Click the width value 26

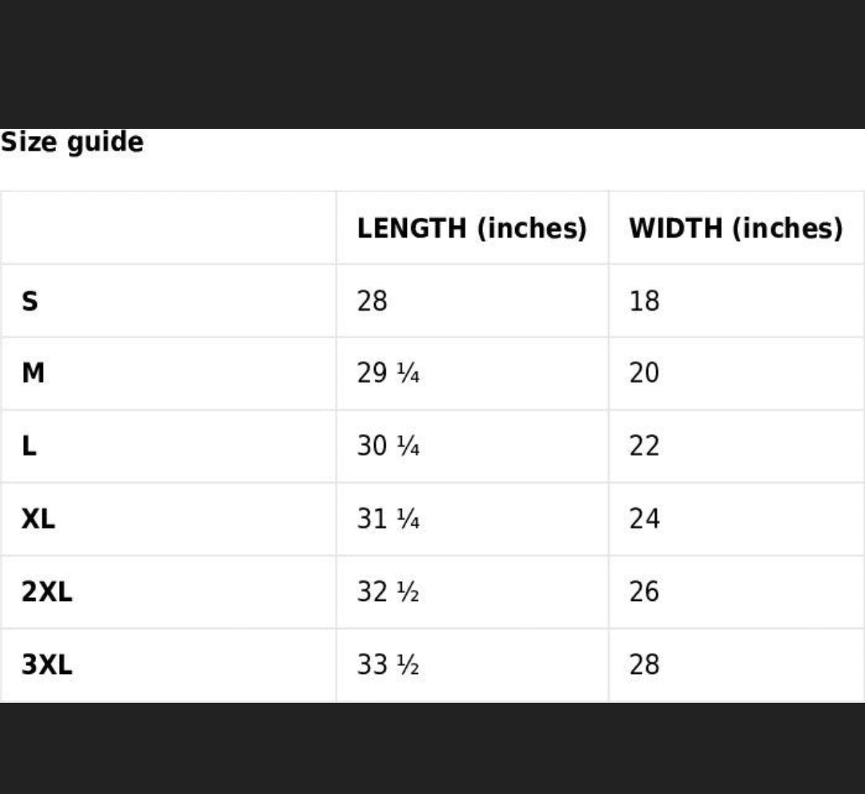[x=644, y=591]
